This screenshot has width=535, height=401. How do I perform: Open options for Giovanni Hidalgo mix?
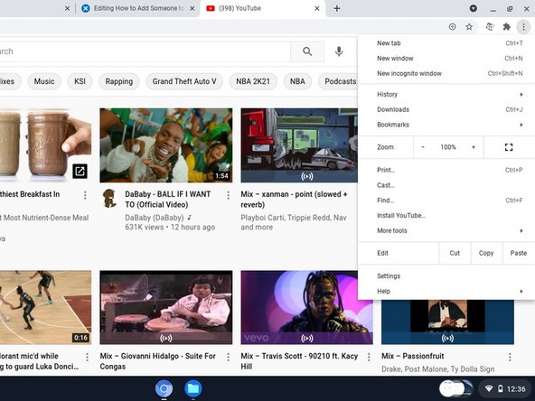pos(228,357)
